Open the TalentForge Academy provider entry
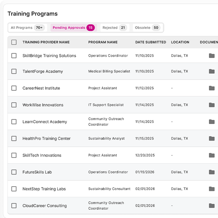Screen dimensions: 218x218 42,72
